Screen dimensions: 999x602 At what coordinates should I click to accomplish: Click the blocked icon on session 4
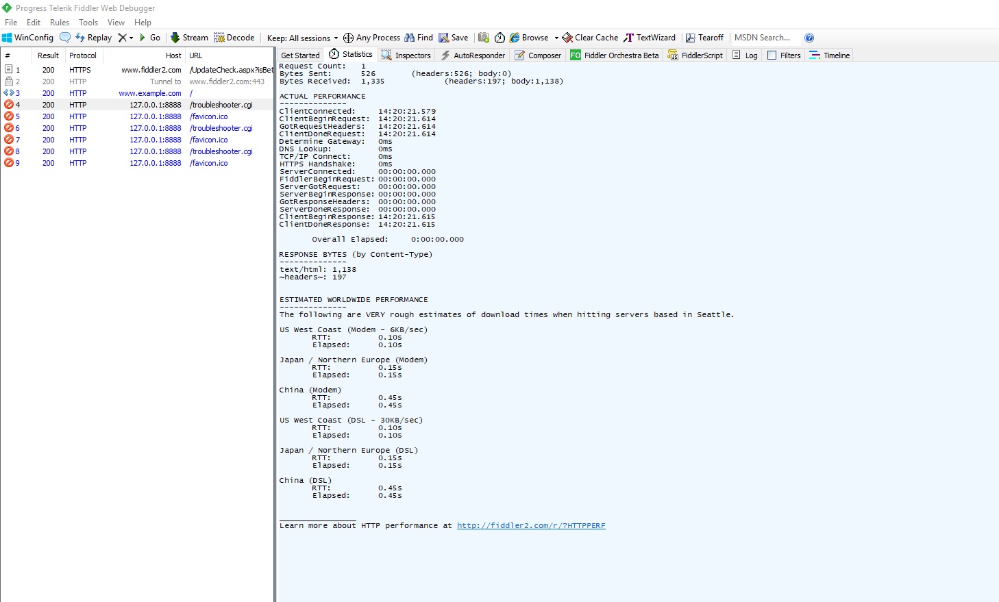(9, 105)
